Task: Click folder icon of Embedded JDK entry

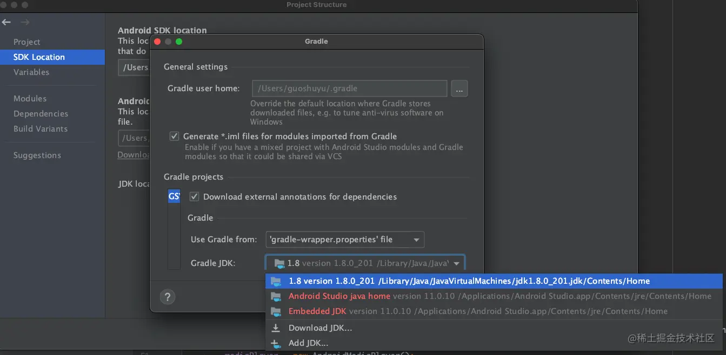Action: point(276,311)
